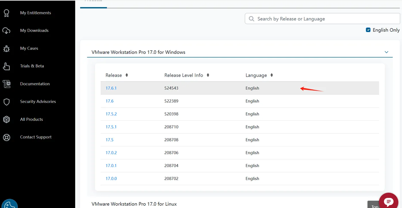Expand VMware Workstation Pro 17.0 for Linux
This screenshot has width=402, height=208.
click(x=134, y=204)
